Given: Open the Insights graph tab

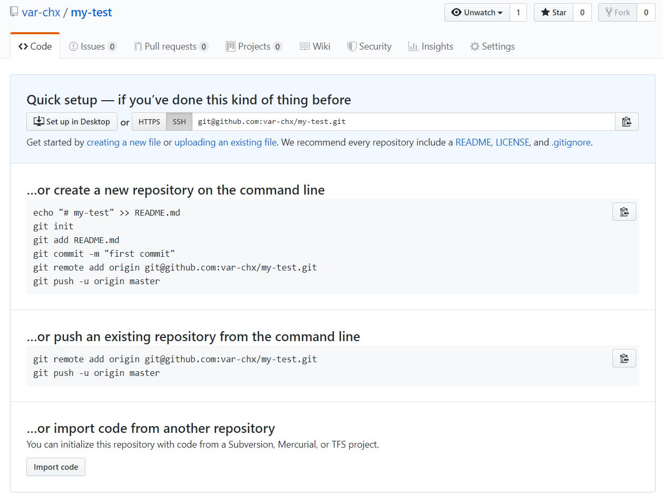Looking at the screenshot, I should [431, 46].
